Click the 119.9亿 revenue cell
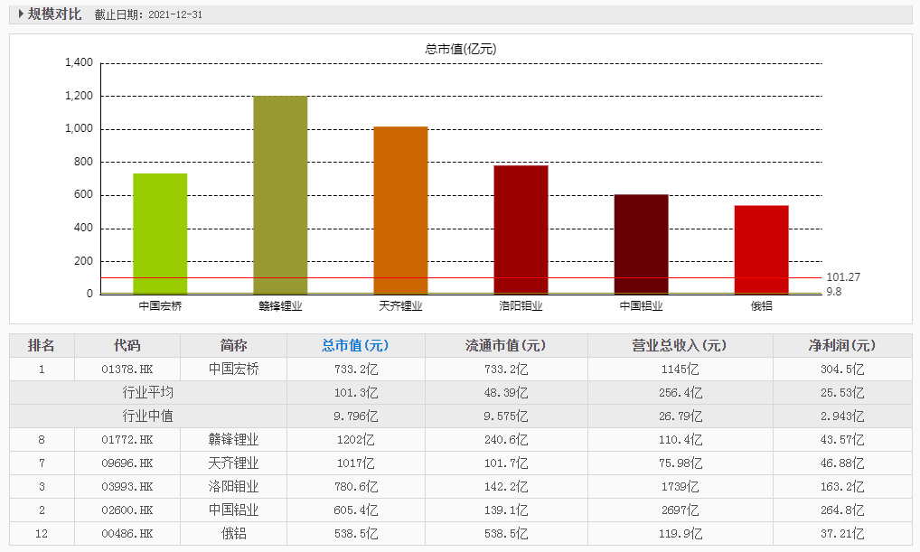Image resolution: width=920 pixels, height=552 pixels. click(x=680, y=533)
